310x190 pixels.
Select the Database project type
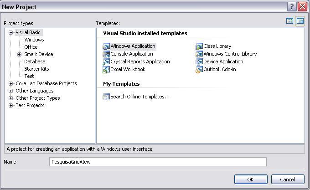(x=35, y=62)
